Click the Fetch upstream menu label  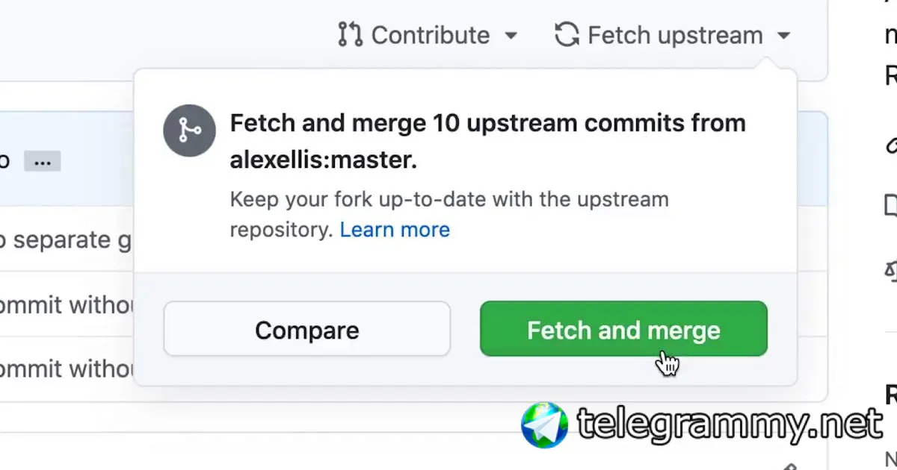click(x=675, y=35)
